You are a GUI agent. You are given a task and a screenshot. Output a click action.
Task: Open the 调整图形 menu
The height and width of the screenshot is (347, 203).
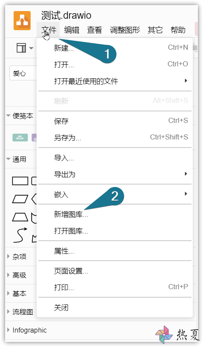coord(125,30)
